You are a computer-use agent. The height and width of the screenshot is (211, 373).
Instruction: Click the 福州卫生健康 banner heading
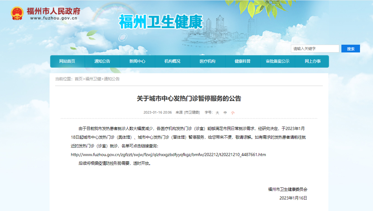(x=161, y=22)
